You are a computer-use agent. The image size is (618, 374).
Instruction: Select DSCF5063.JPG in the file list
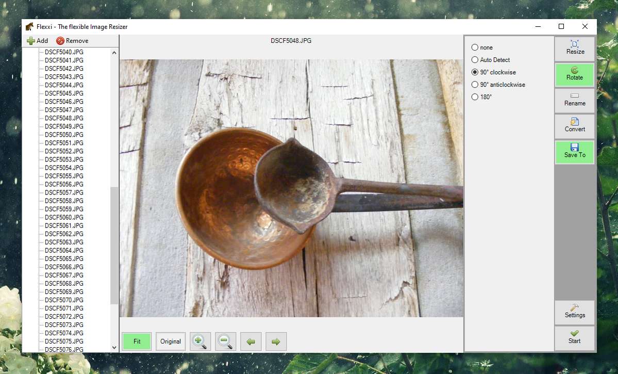[x=64, y=242]
